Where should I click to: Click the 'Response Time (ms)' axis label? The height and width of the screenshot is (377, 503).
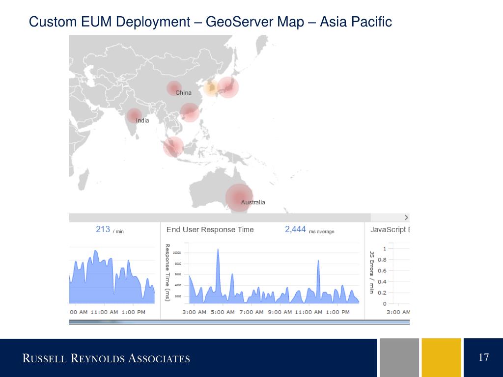coord(167,272)
